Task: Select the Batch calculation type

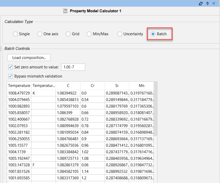Action: pyautogui.click(x=153, y=34)
